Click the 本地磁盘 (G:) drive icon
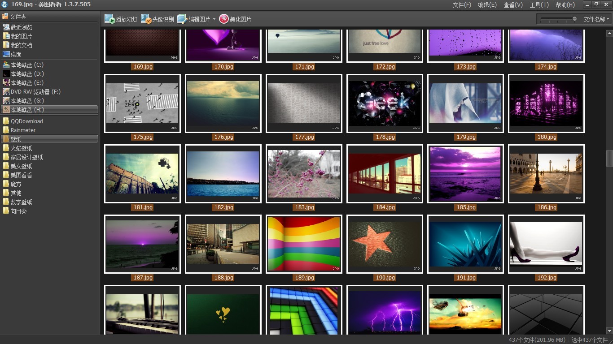This screenshot has width=613, height=344. coord(6,101)
